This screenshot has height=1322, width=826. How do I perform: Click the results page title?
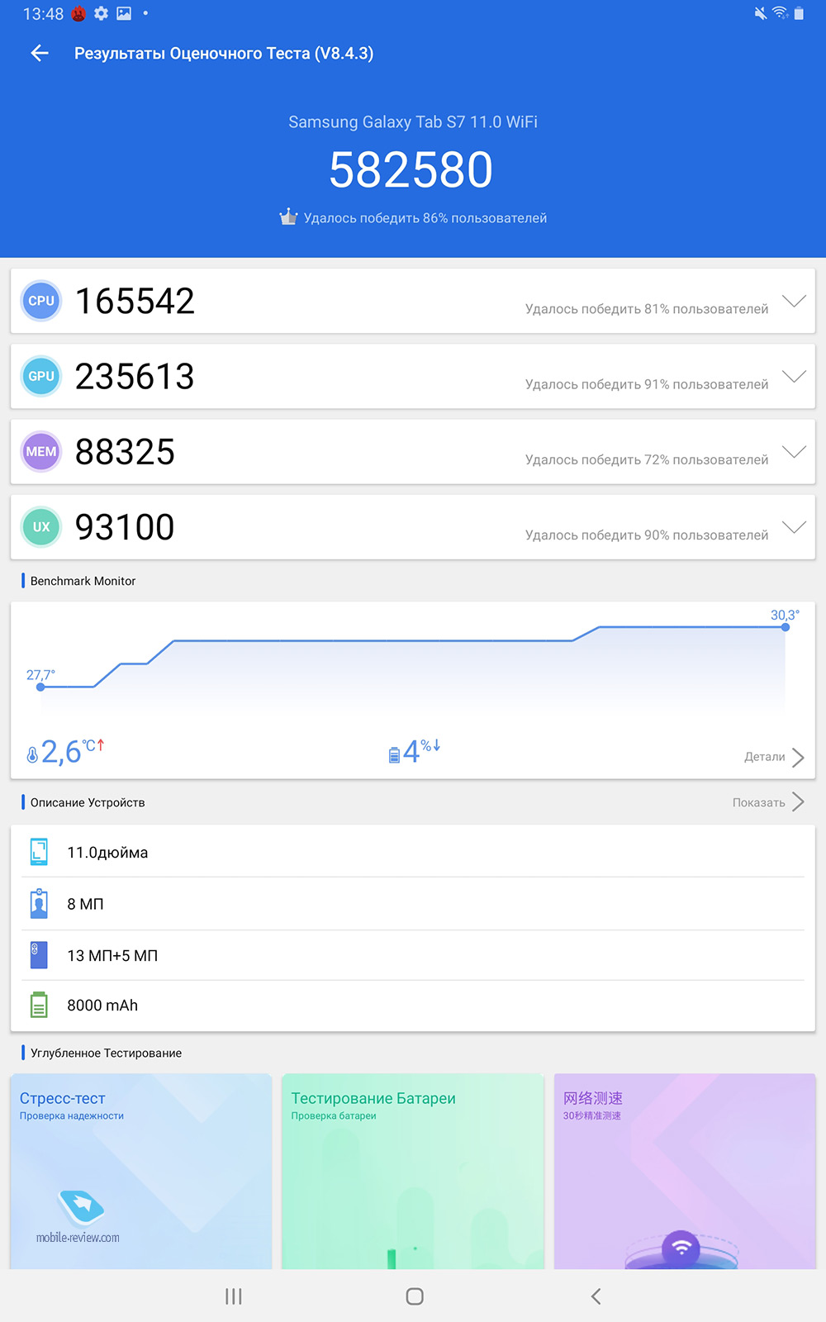pos(224,54)
